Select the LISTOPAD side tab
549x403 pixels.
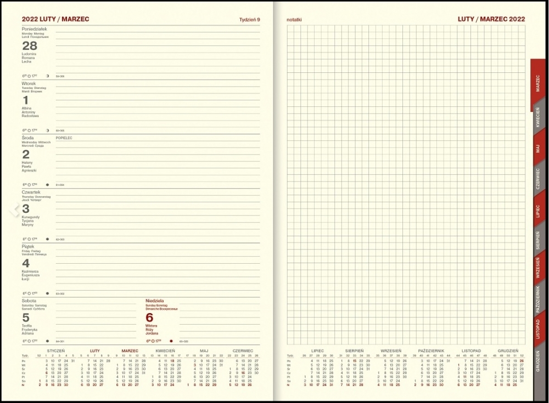[x=538, y=329]
